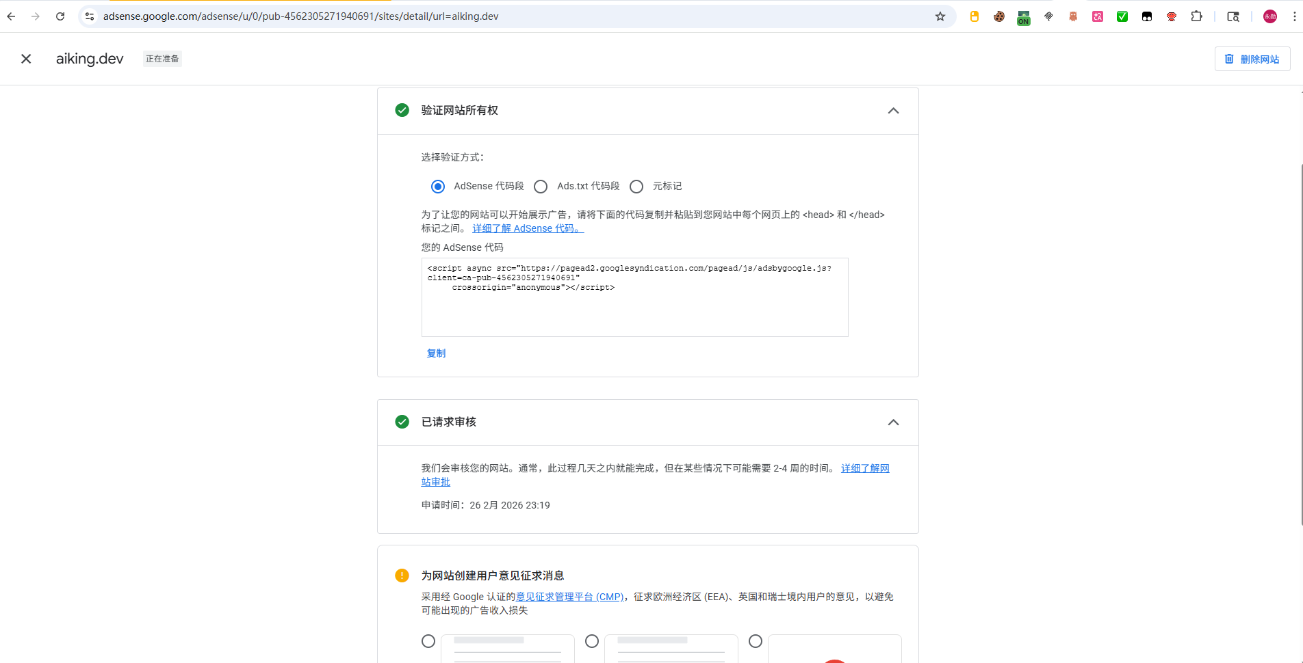This screenshot has width=1303, height=663.
Task: Click the 为网站创建用户意见征求消息 heading
Action: (x=492, y=576)
